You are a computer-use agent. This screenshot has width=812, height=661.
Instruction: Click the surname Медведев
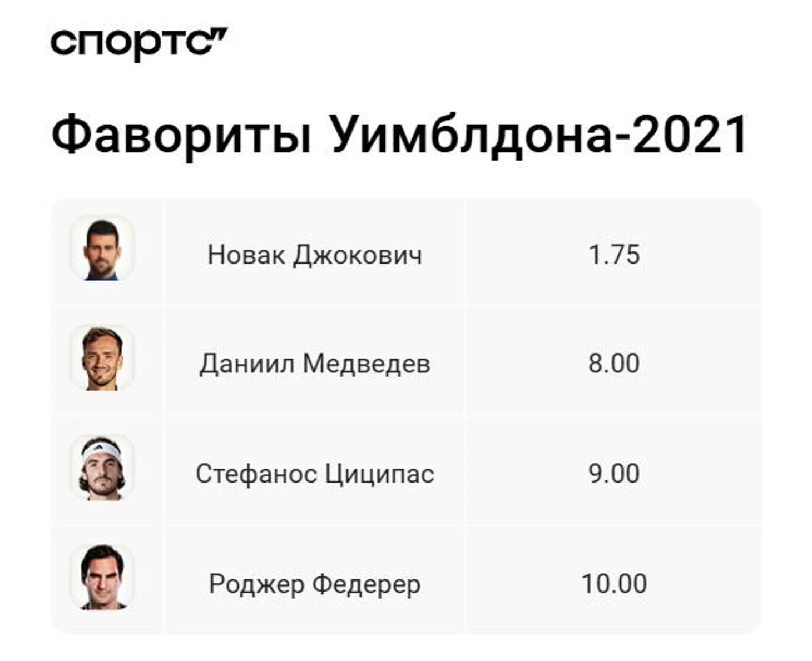click(x=366, y=364)
